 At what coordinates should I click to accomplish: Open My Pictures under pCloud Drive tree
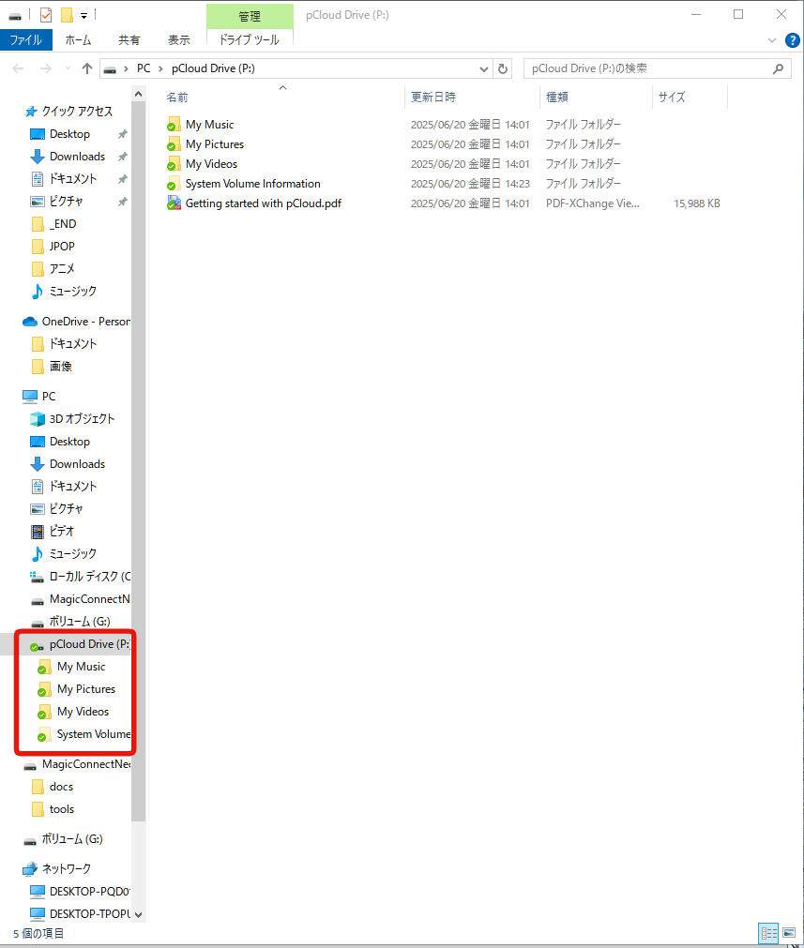(86, 689)
